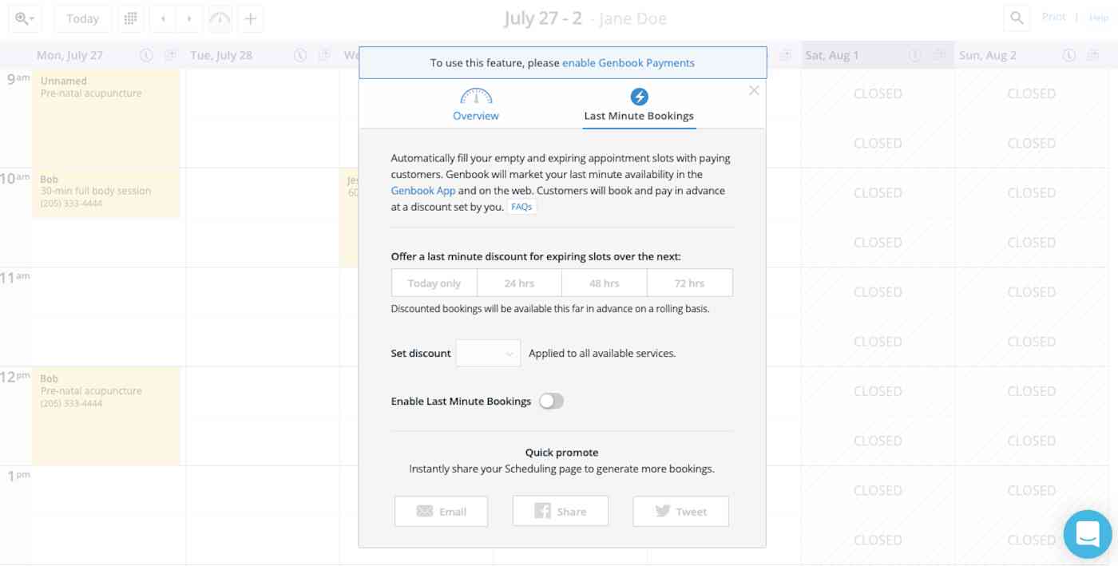
Task: Click the clock icon for Mon, July 27
Action: point(146,55)
